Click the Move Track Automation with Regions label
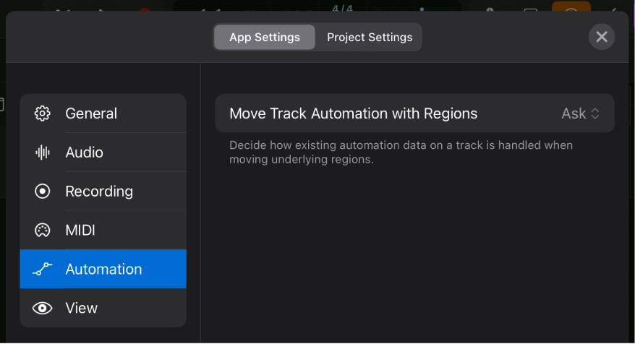 pos(353,113)
